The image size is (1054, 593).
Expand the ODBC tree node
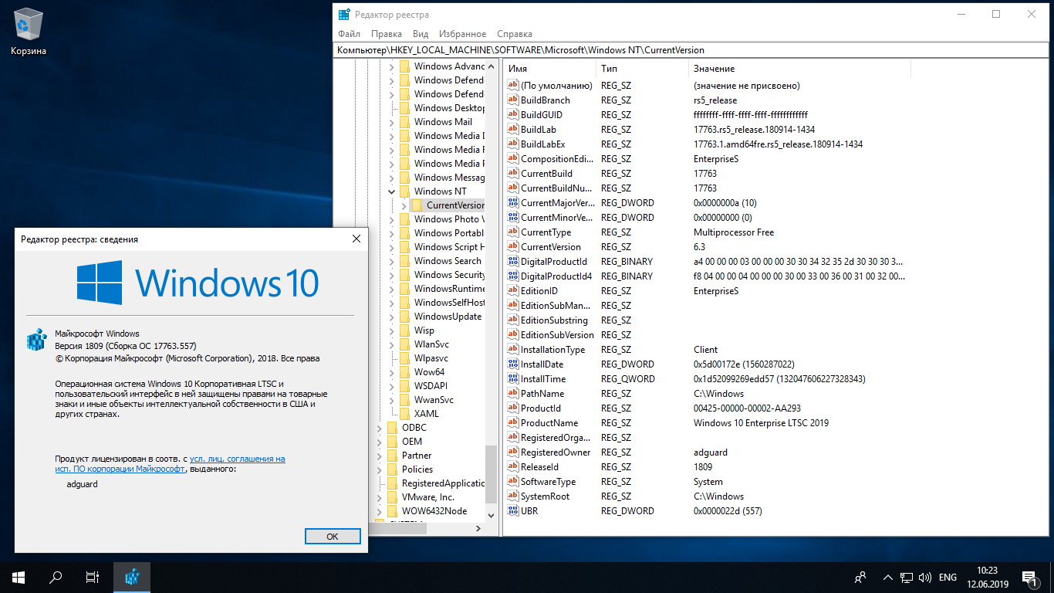[x=379, y=428]
